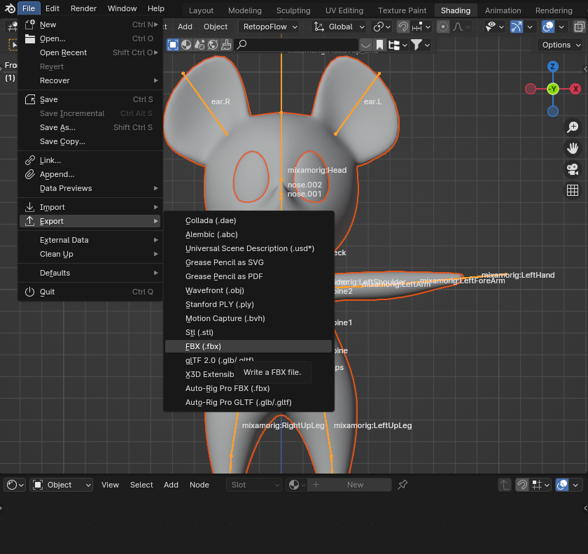Expand node editor overlay options arrow
588x554 pixels.
click(x=575, y=485)
